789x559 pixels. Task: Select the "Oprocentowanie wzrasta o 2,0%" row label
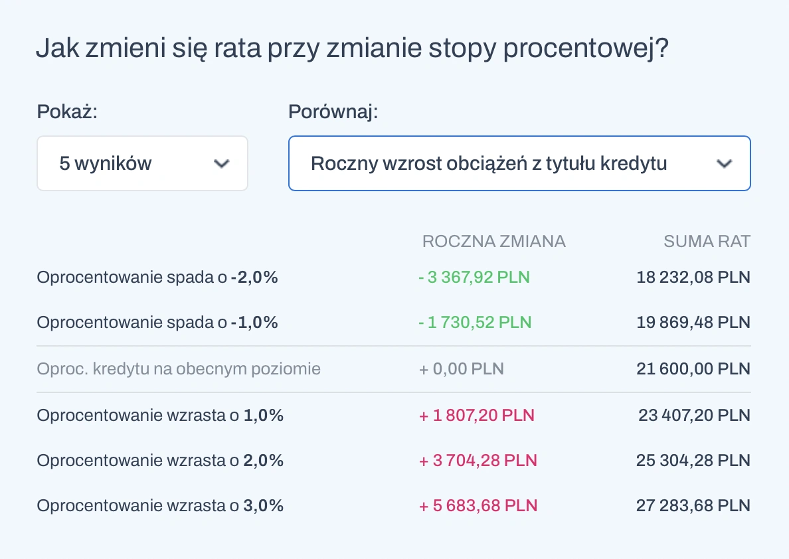point(160,460)
